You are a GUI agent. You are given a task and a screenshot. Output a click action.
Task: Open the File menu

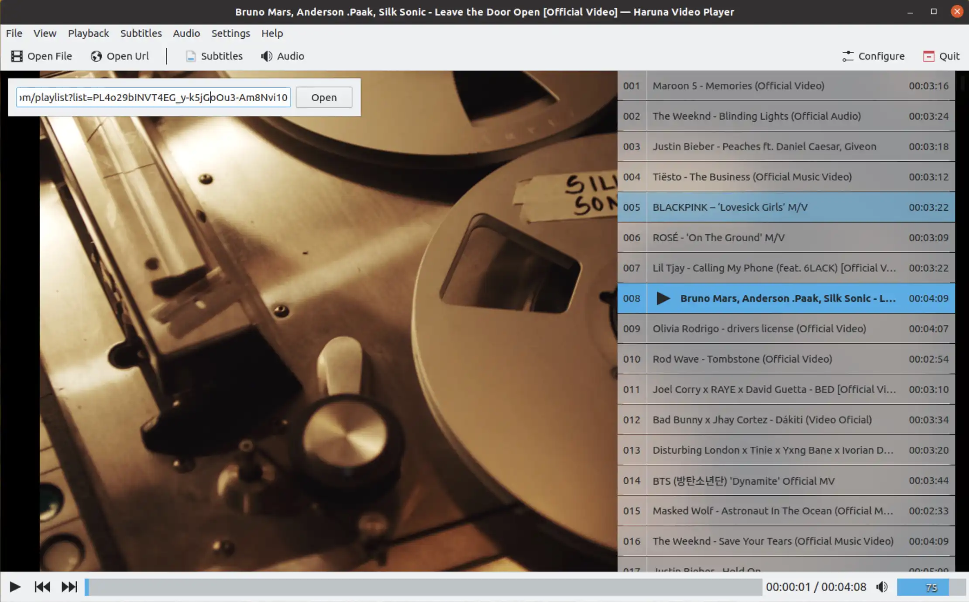tap(14, 33)
